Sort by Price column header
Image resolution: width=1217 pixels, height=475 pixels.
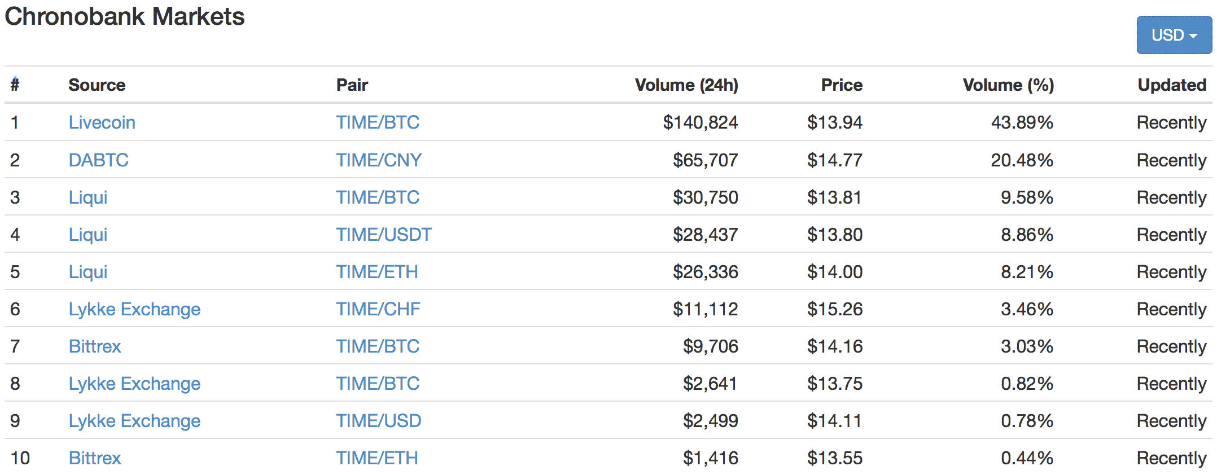(842, 85)
